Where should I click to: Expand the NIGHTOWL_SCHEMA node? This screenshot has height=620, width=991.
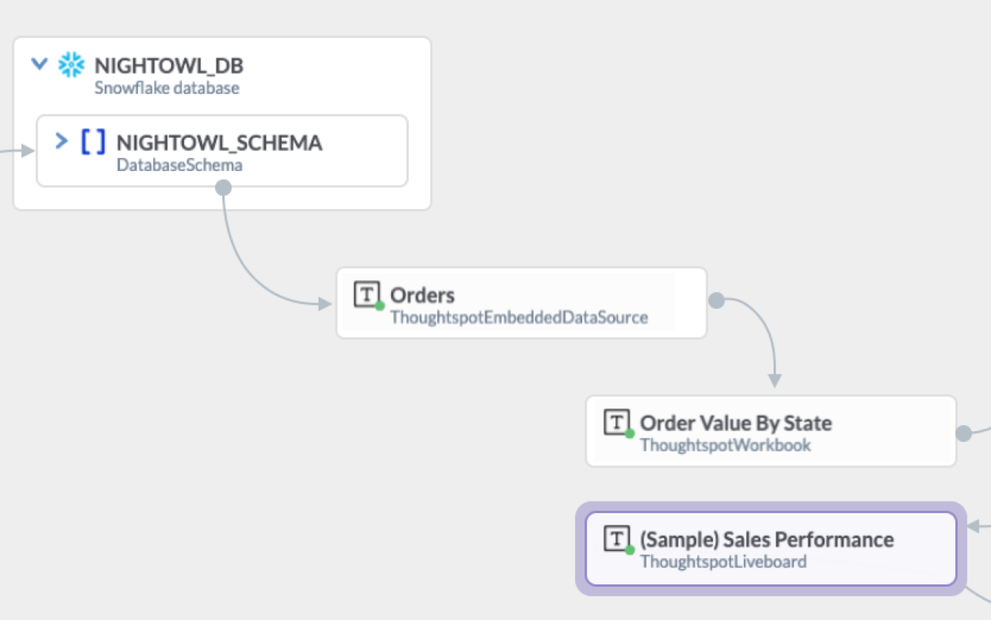click(62, 141)
